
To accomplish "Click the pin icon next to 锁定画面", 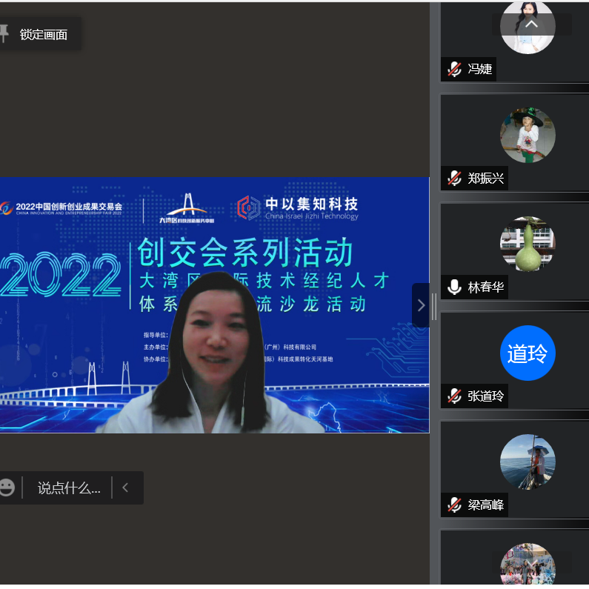I will click(4, 34).
